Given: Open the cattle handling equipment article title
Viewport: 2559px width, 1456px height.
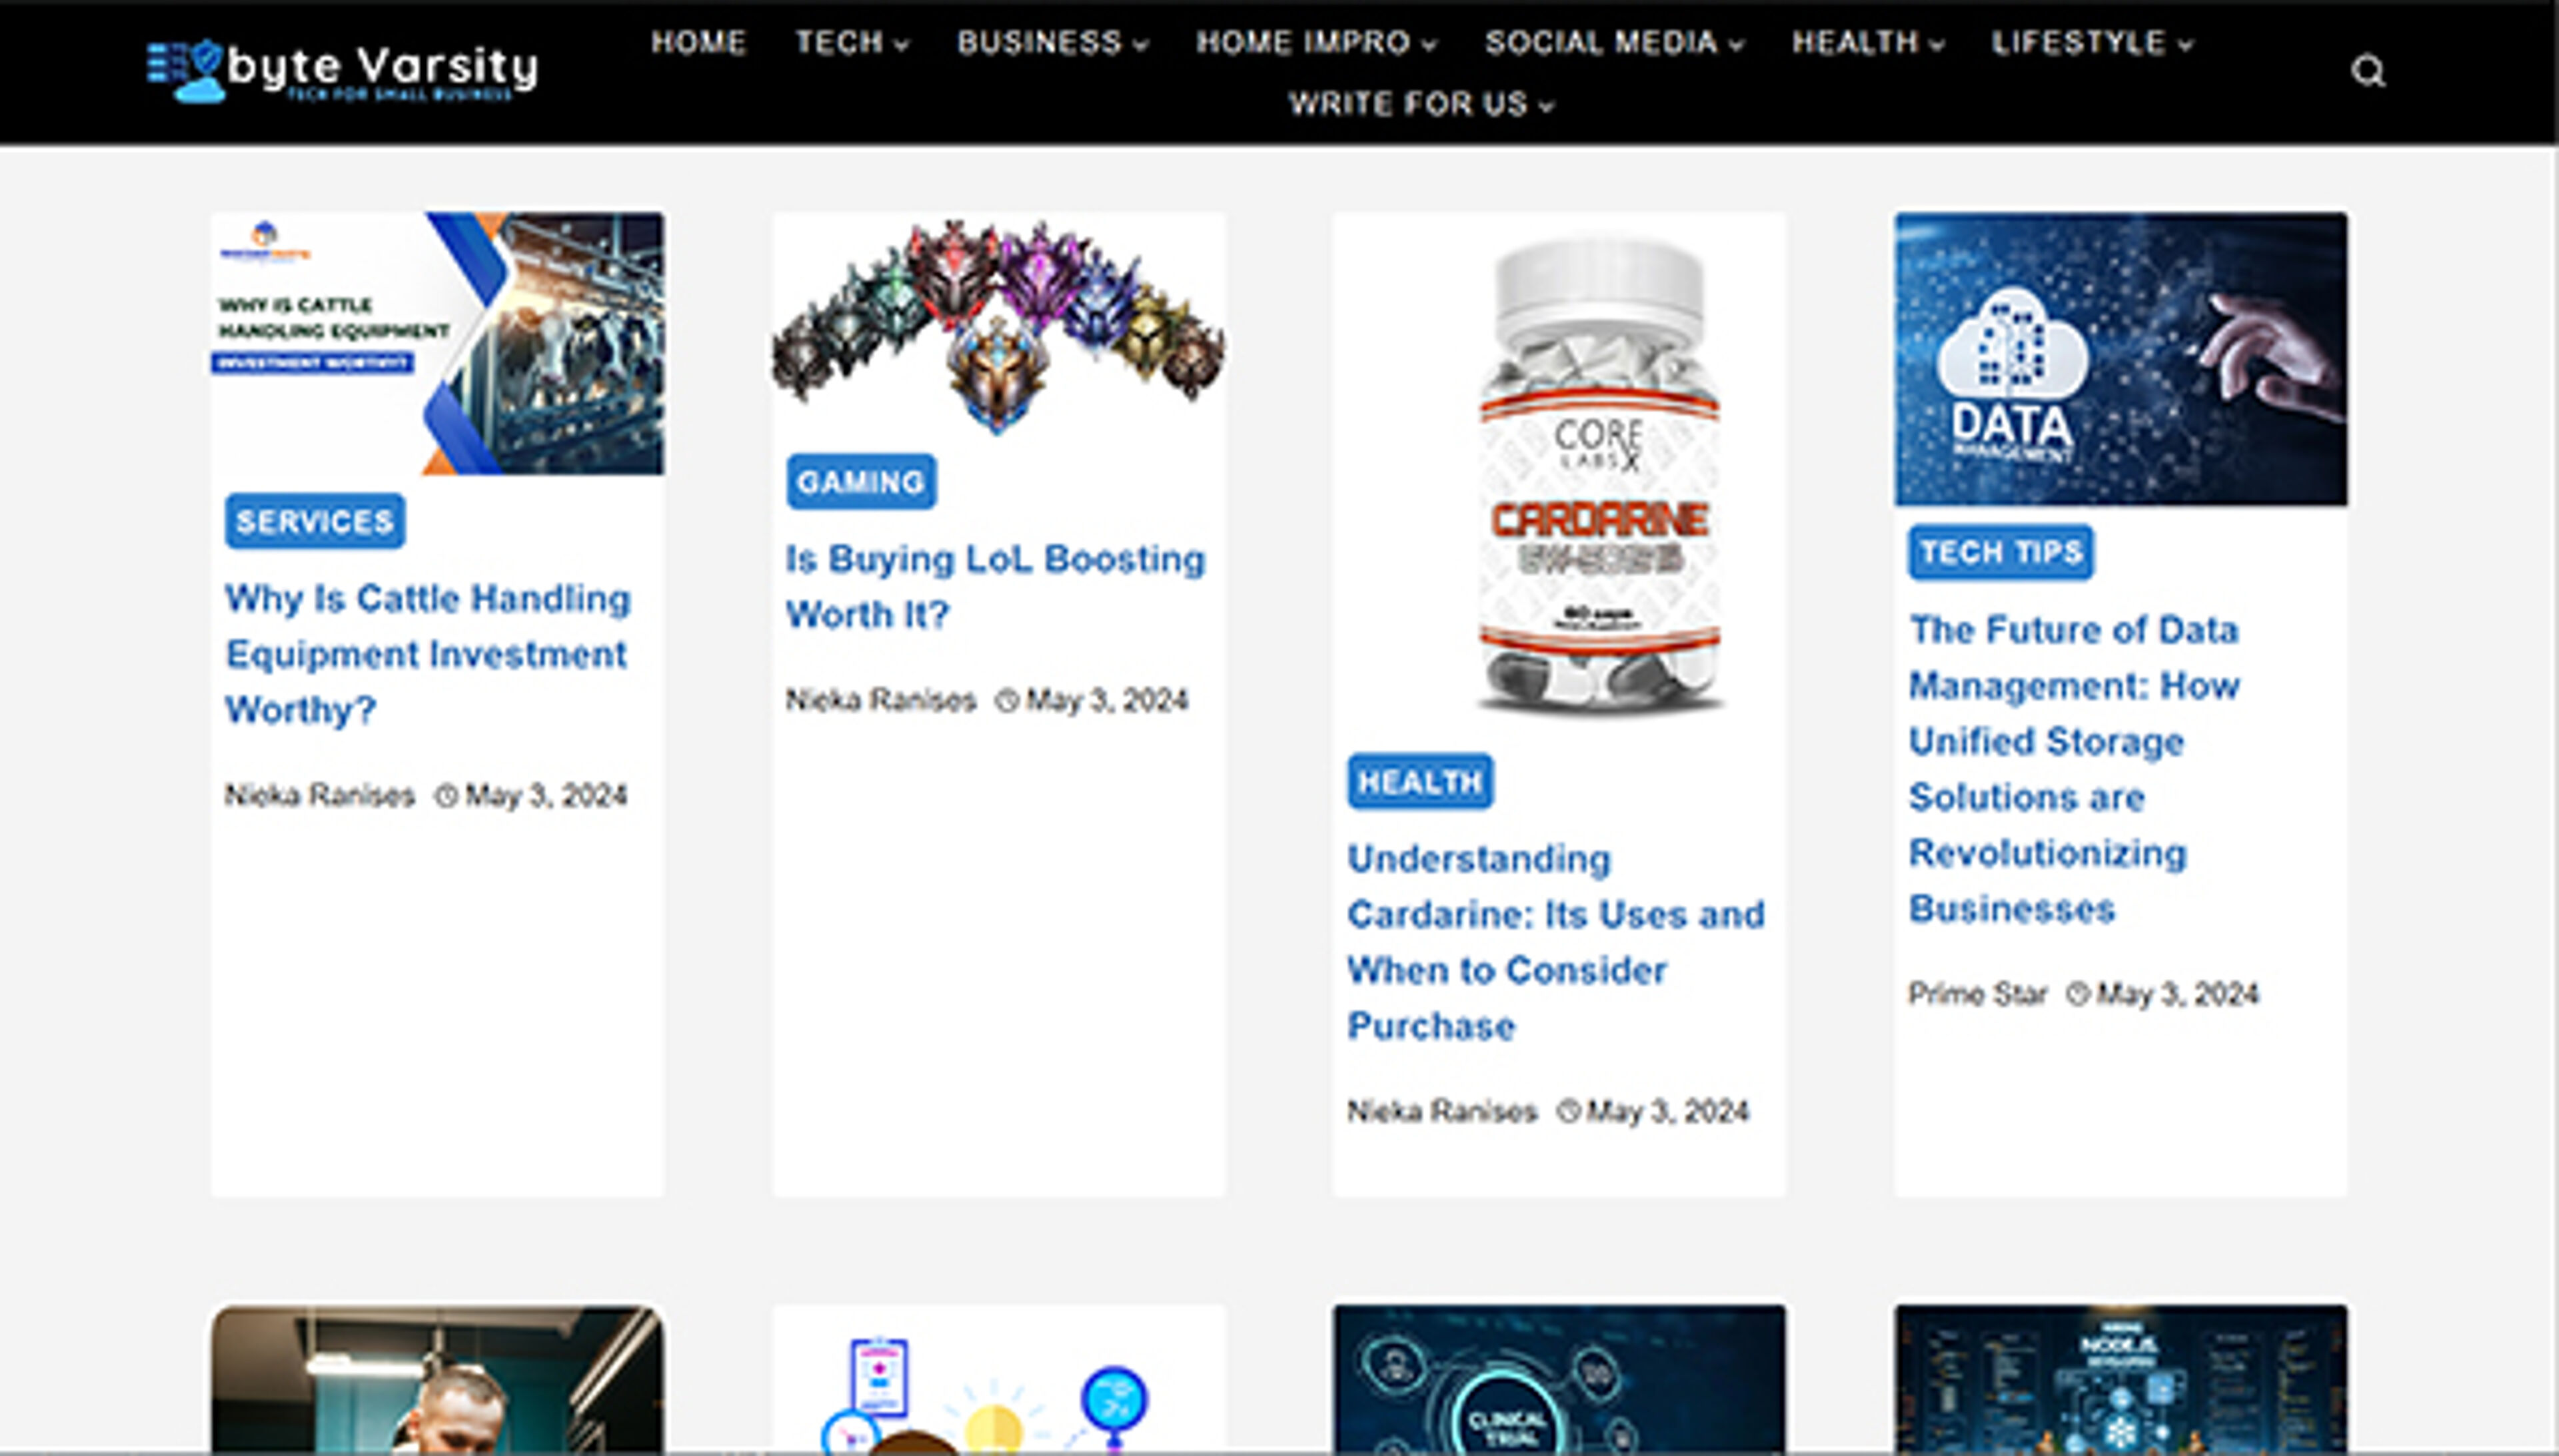Looking at the screenshot, I should [427, 654].
